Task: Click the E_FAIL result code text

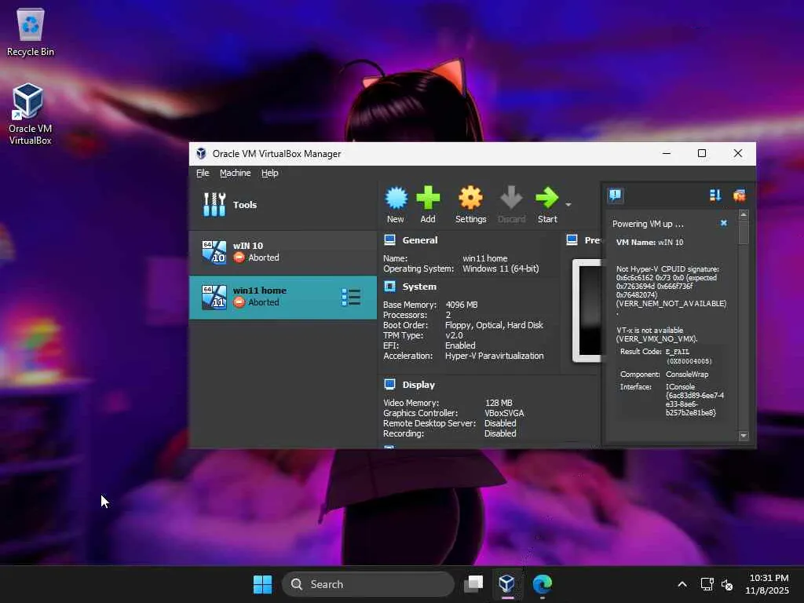Action: [678, 352]
